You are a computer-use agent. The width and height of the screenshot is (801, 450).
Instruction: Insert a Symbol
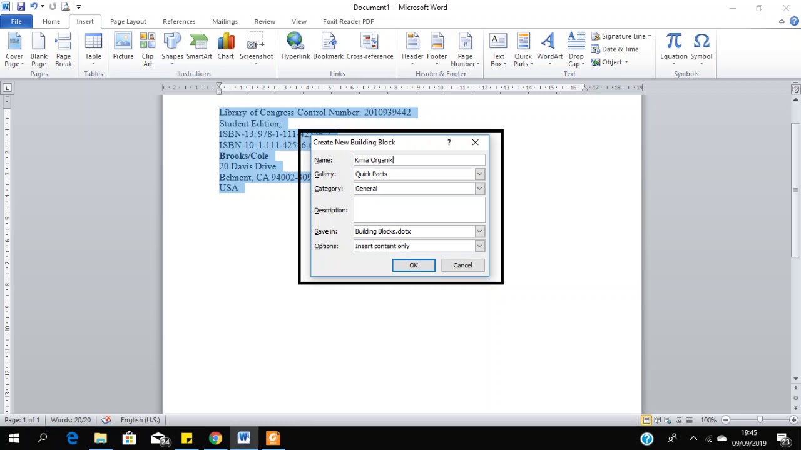click(702, 50)
